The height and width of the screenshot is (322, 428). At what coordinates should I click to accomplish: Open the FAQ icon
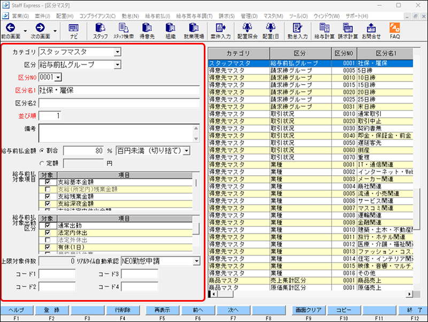click(395, 28)
